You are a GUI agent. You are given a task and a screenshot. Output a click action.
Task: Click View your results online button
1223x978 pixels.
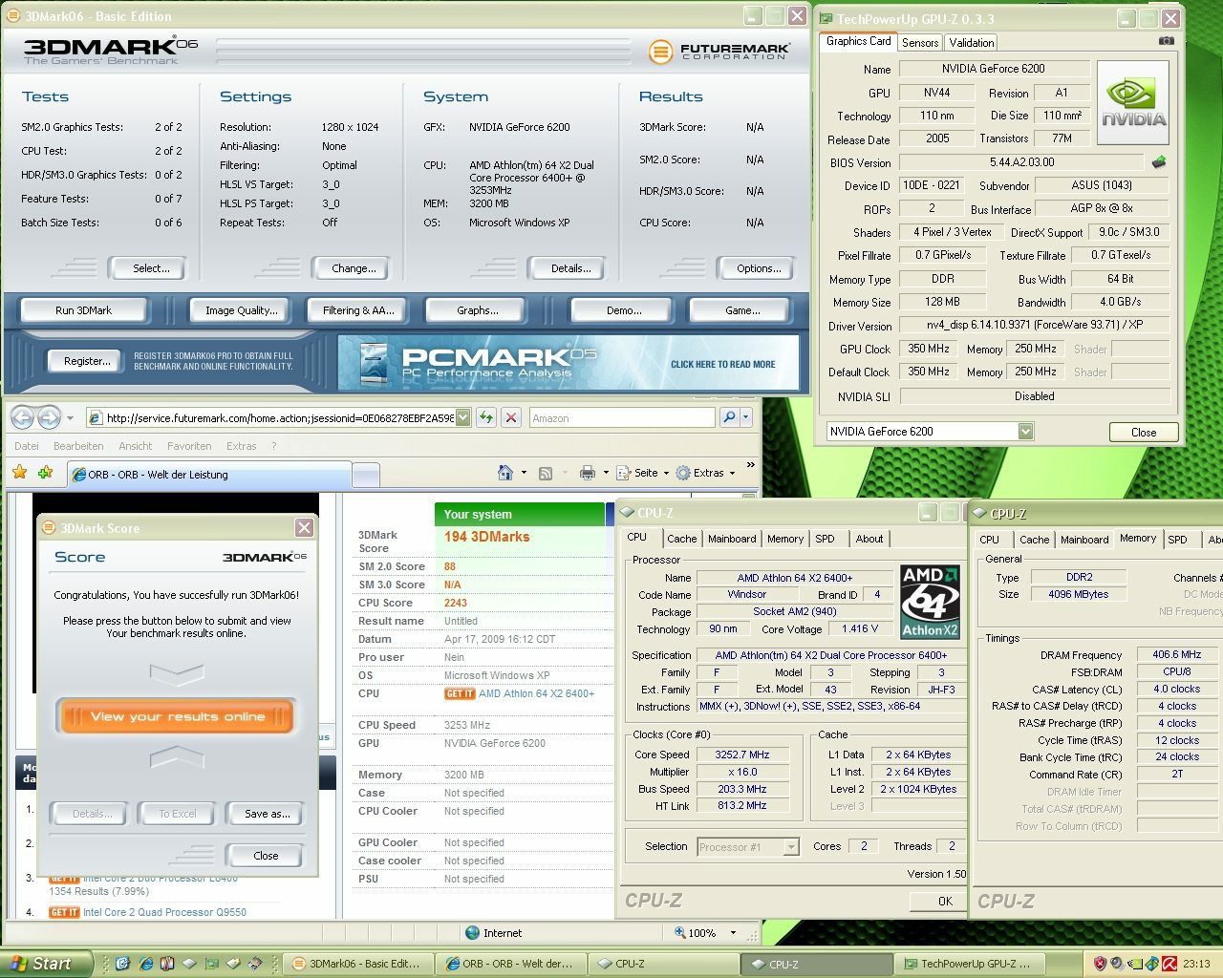click(x=178, y=716)
